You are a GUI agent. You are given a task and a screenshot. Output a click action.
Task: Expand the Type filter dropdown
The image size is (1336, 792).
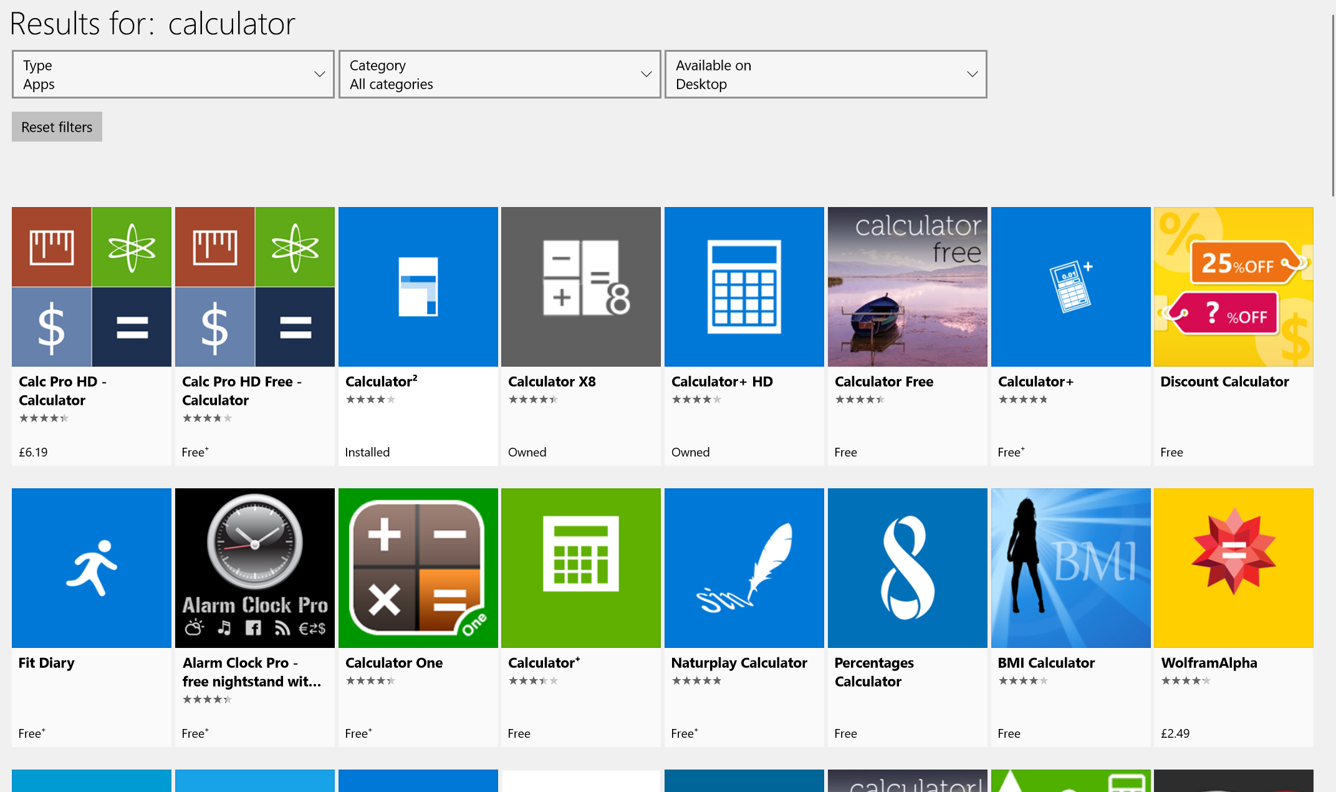pos(173,74)
